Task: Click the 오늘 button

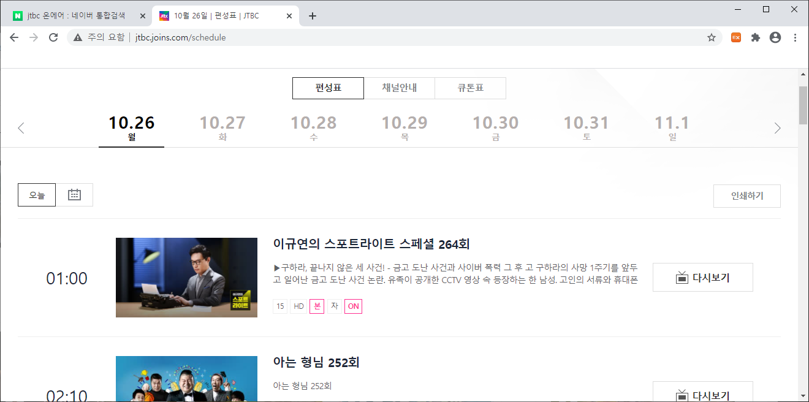Action: (37, 195)
